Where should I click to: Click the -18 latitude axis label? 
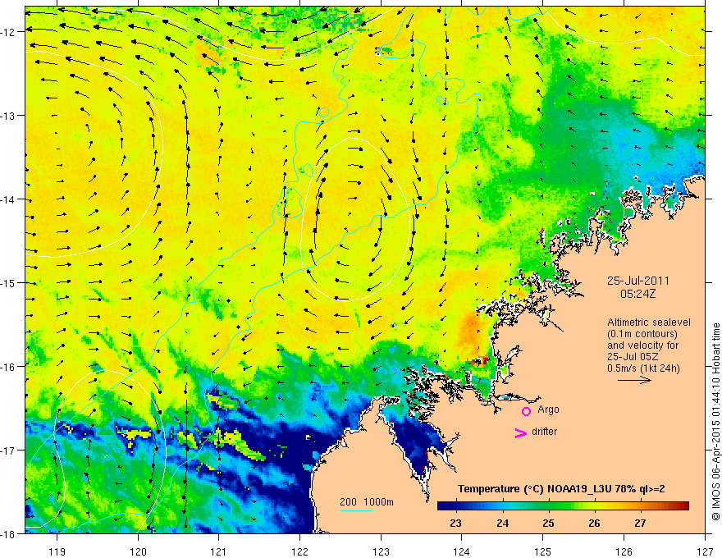coord(9,533)
